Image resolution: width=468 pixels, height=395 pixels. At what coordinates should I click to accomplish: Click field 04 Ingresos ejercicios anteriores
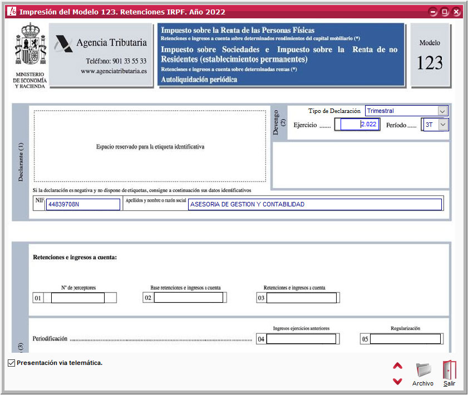pos(302,339)
